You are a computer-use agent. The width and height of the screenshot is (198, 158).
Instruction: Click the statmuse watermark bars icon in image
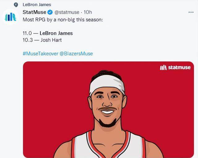click(x=163, y=68)
